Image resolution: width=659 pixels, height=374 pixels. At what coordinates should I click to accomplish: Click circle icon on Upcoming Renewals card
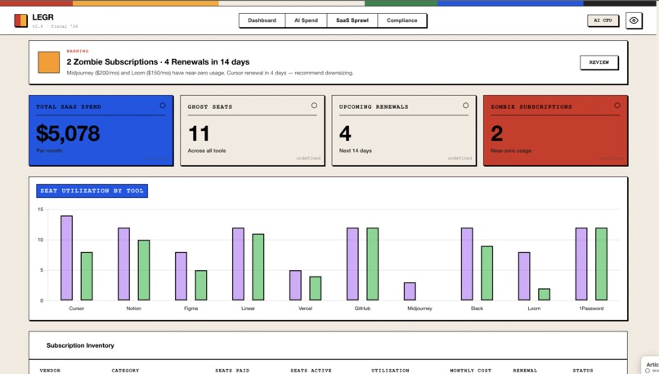pyautogui.click(x=465, y=106)
